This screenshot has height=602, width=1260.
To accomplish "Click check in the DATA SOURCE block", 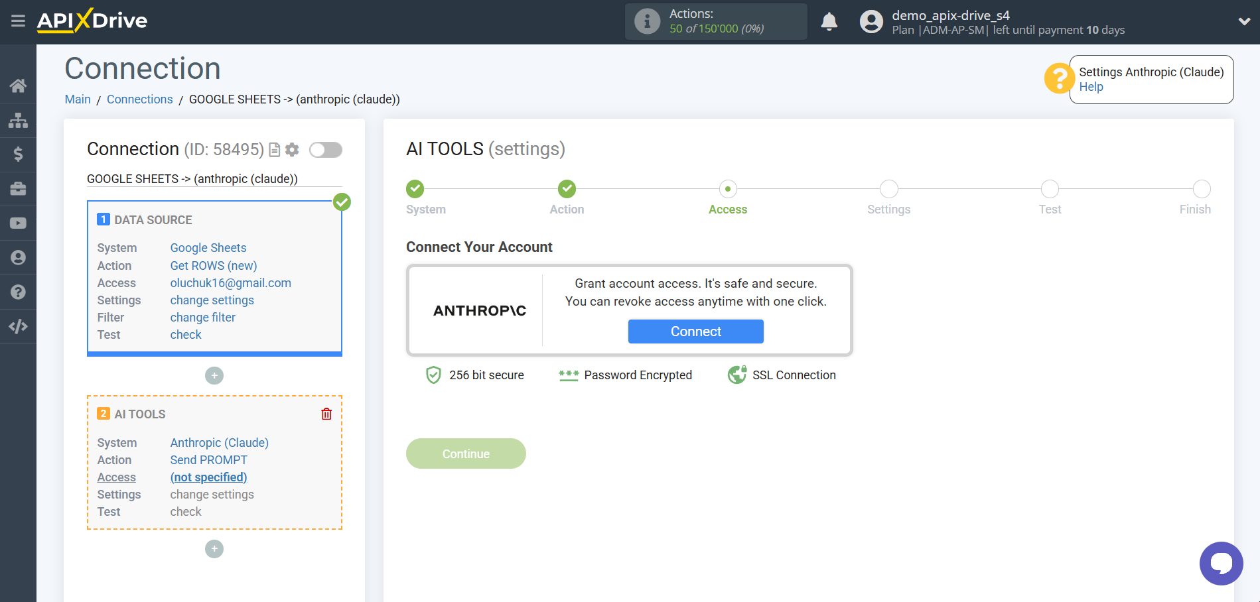I will [x=186, y=335].
